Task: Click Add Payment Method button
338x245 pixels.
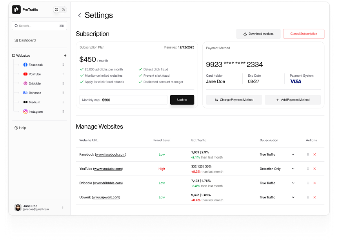Action: pyautogui.click(x=293, y=100)
